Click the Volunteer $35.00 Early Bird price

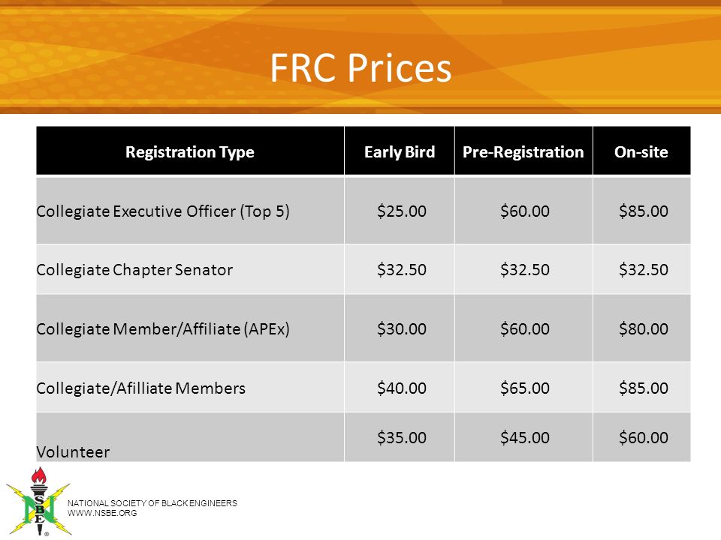coord(401,437)
